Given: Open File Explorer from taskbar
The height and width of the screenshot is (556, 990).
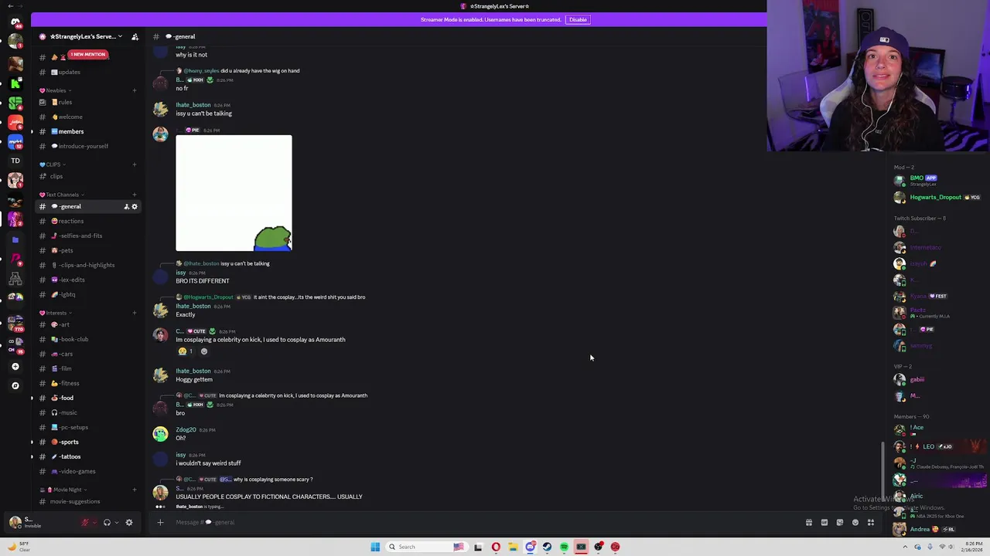Looking at the screenshot, I should [513, 547].
